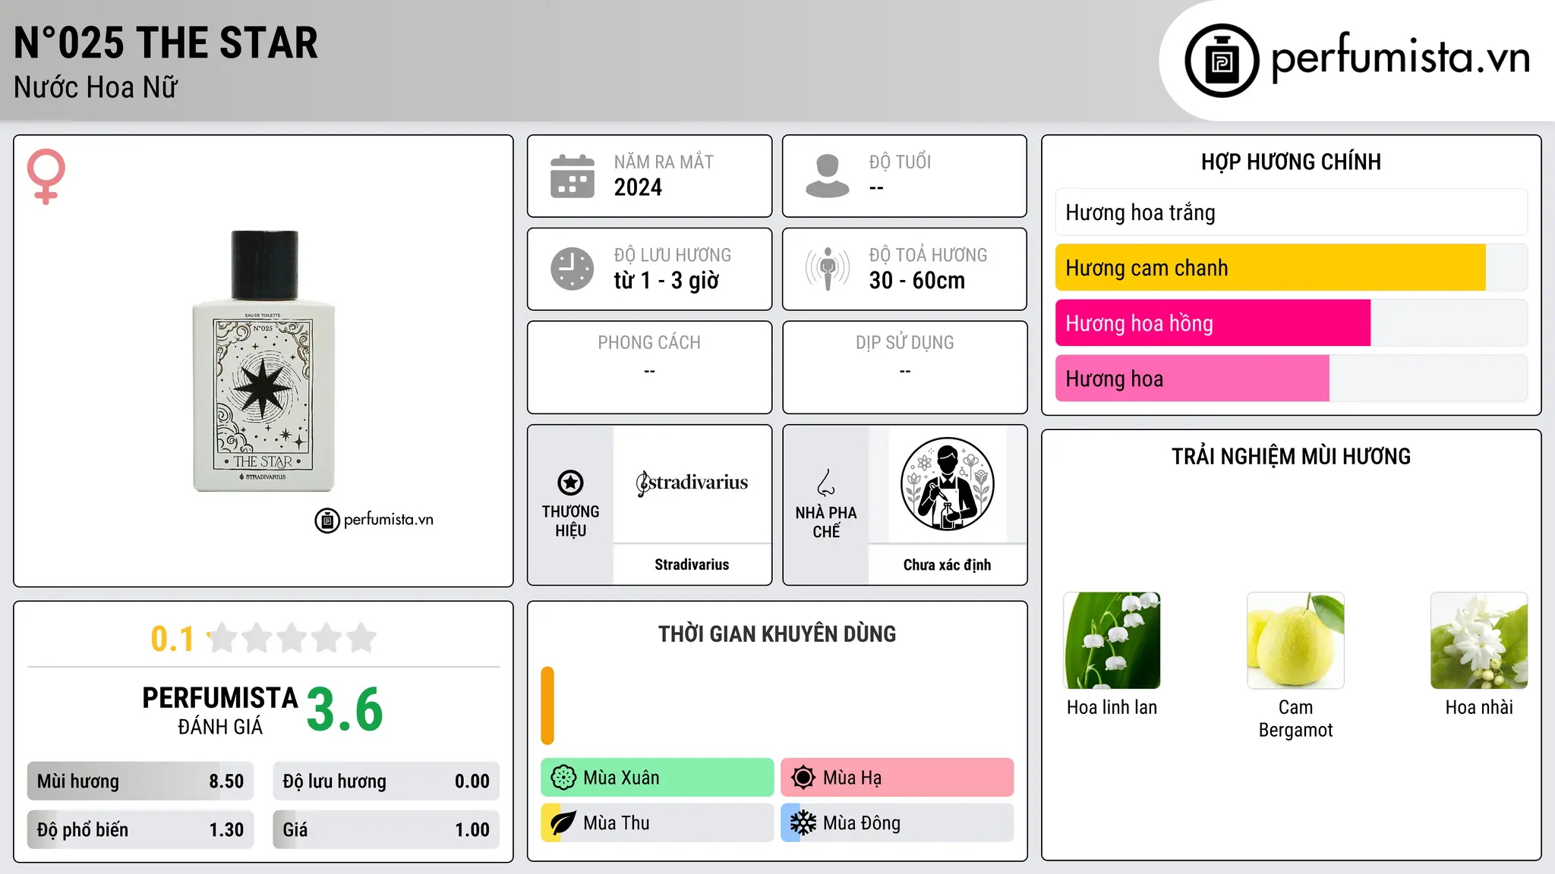
Task: Click the star badge icon above Thương hiệu
Action: click(570, 483)
